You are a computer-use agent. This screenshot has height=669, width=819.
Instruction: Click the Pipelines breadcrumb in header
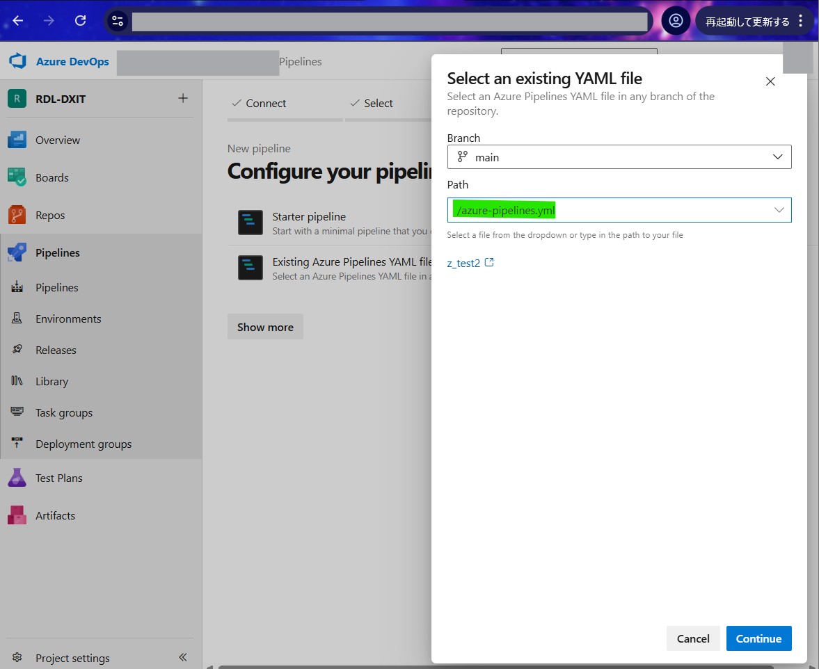(x=301, y=62)
